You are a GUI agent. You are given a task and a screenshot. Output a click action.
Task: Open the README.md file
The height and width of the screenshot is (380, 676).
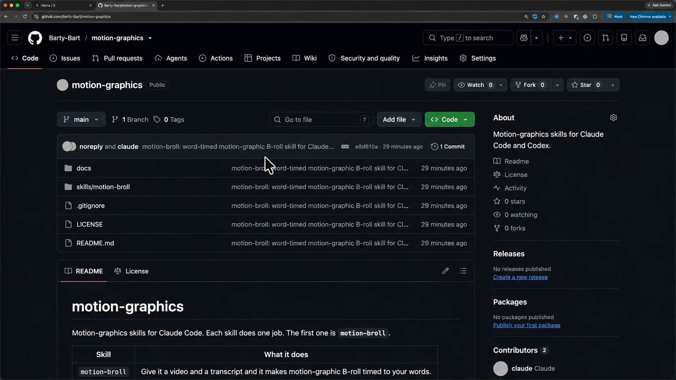pos(95,243)
